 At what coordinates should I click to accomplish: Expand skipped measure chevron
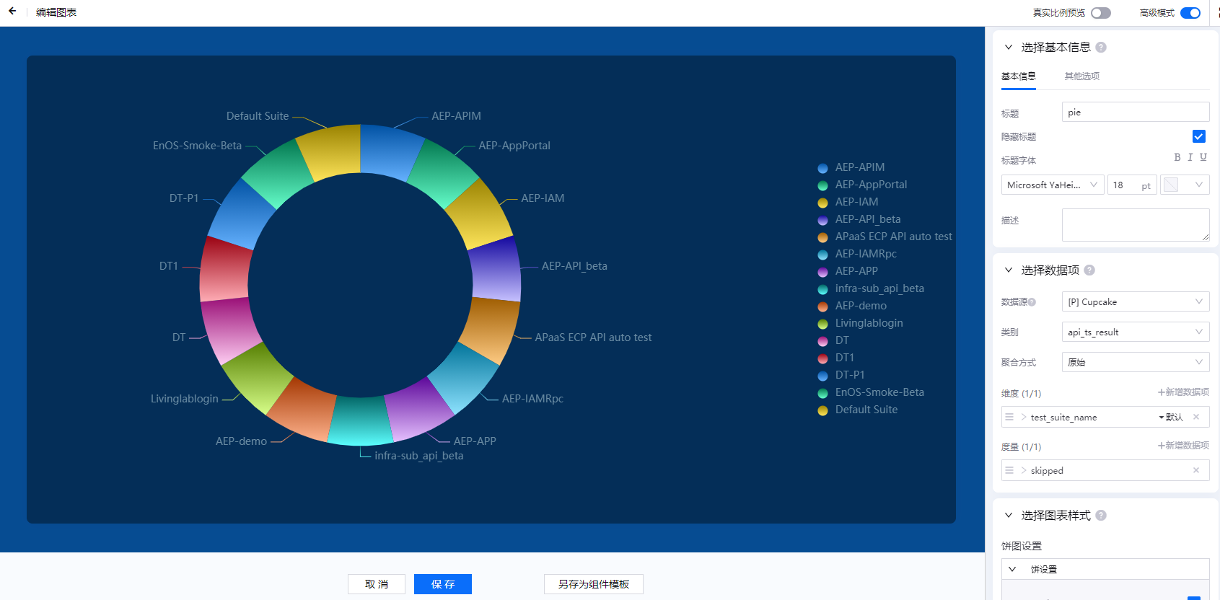[x=1024, y=470]
